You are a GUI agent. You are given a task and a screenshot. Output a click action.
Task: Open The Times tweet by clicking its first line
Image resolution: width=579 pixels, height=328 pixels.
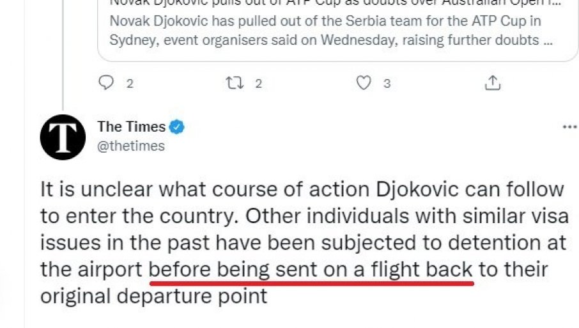pos(302,190)
